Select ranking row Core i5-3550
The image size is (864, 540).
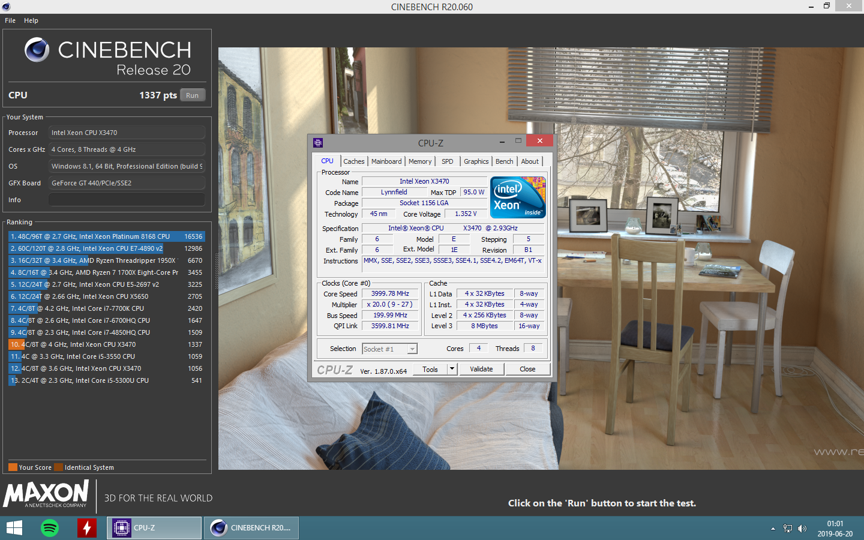click(107, 356)
